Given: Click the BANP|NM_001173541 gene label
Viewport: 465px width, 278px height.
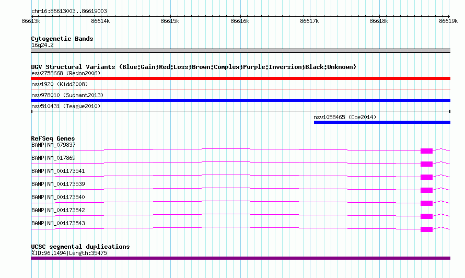Looking at the screenshot, I should (x=58, y=171).
